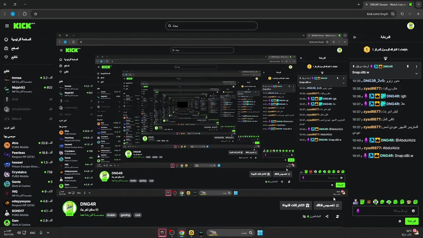Go to the home page link
The image size is (423, 238).
tap(18, 39)
